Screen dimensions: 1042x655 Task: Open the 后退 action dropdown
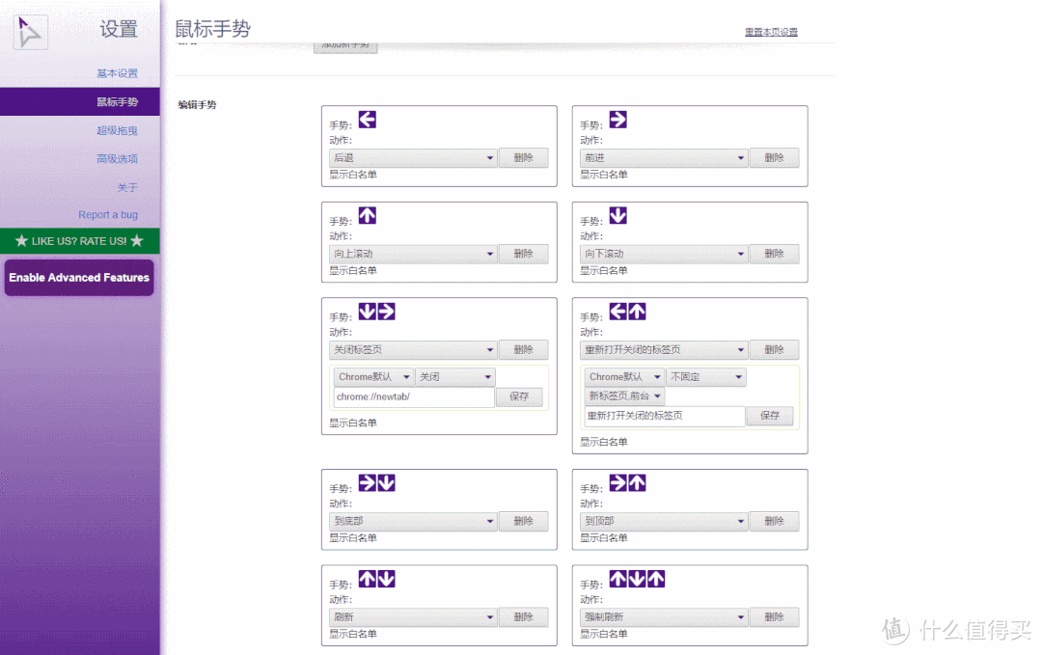[413, 158]
